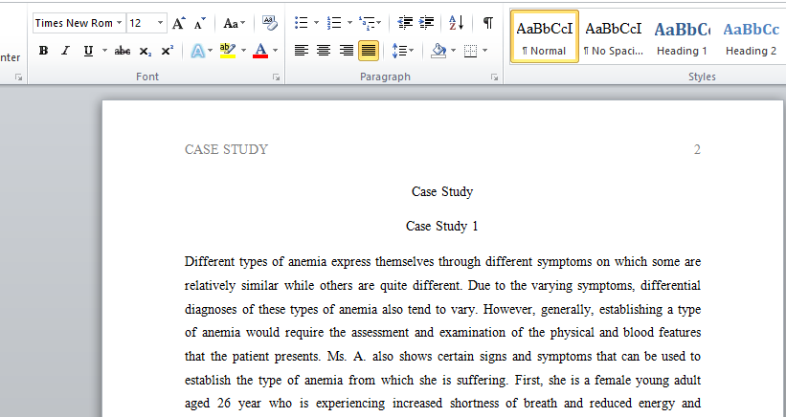
Task: Open the Numbering library dropdown arrow
Action: click(x=349, y=23)
